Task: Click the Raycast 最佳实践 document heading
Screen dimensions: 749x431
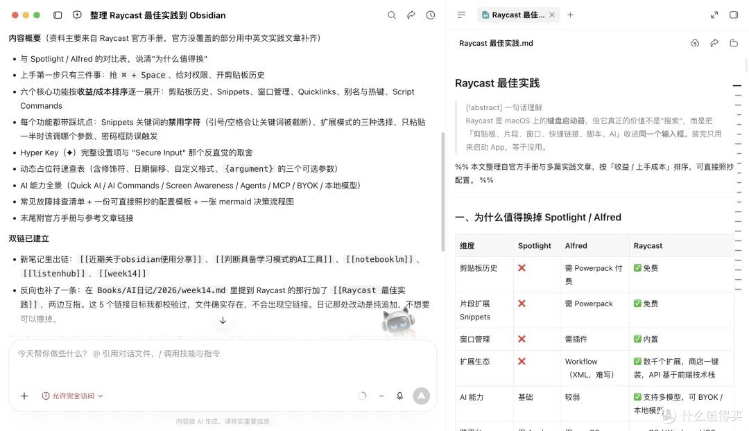Action: click(x=497, y=83)
